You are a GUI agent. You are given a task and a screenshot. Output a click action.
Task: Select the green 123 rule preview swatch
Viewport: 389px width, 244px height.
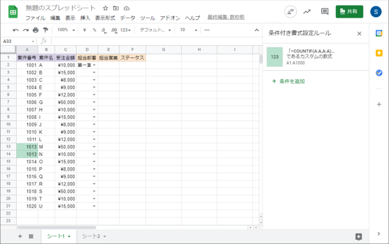tap(275, 56)
